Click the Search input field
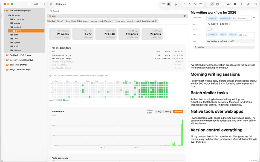Image resolution: width=260 pixels, height=162 pixels. pyautogui.click(x=117, y=11)
